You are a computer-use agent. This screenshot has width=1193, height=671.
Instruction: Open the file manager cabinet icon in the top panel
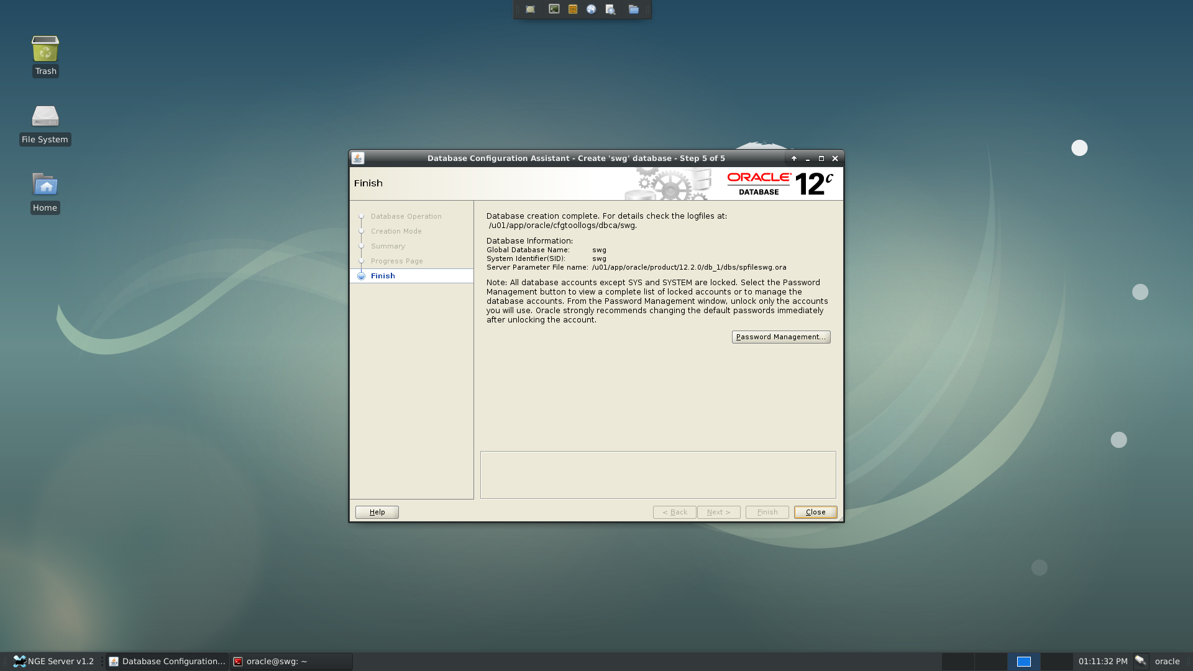click(x=573, y=9)
